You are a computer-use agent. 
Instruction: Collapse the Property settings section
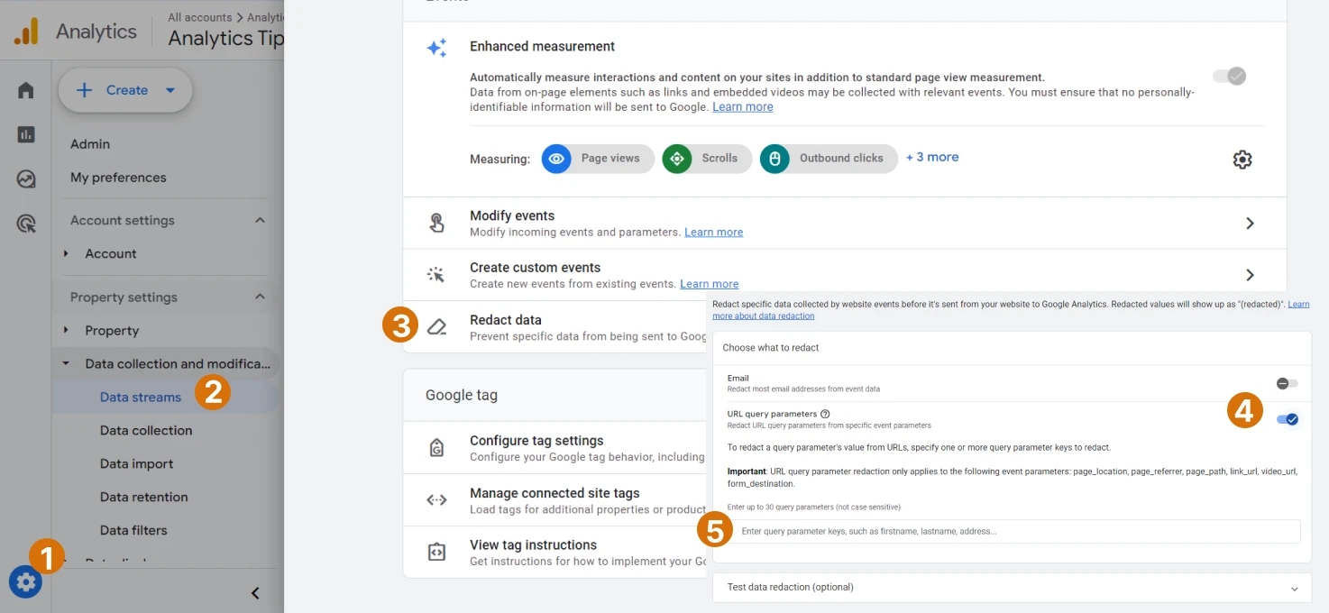(260, 297)
